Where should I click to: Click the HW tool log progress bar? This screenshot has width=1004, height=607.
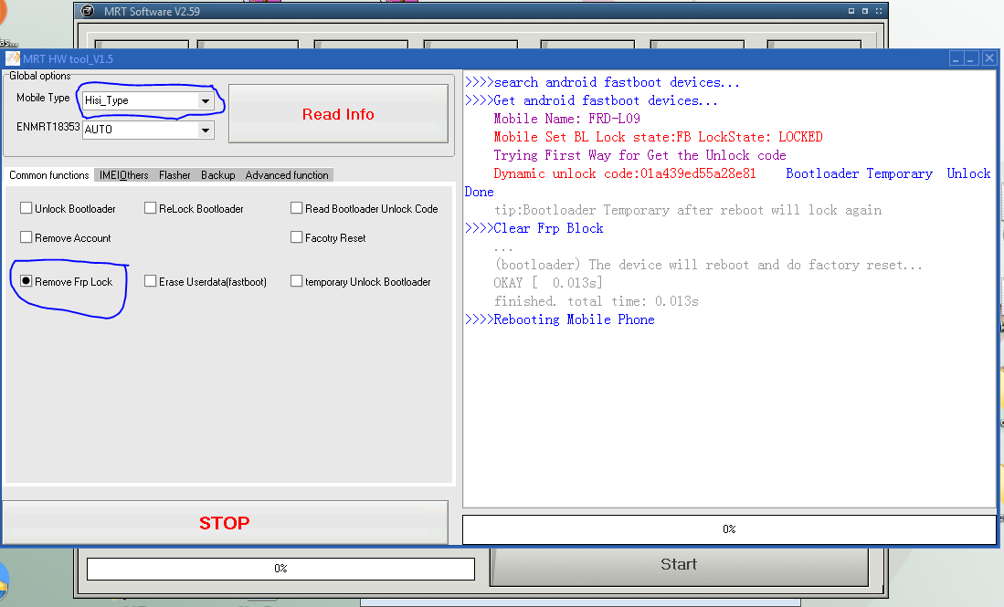coord(729,529)
